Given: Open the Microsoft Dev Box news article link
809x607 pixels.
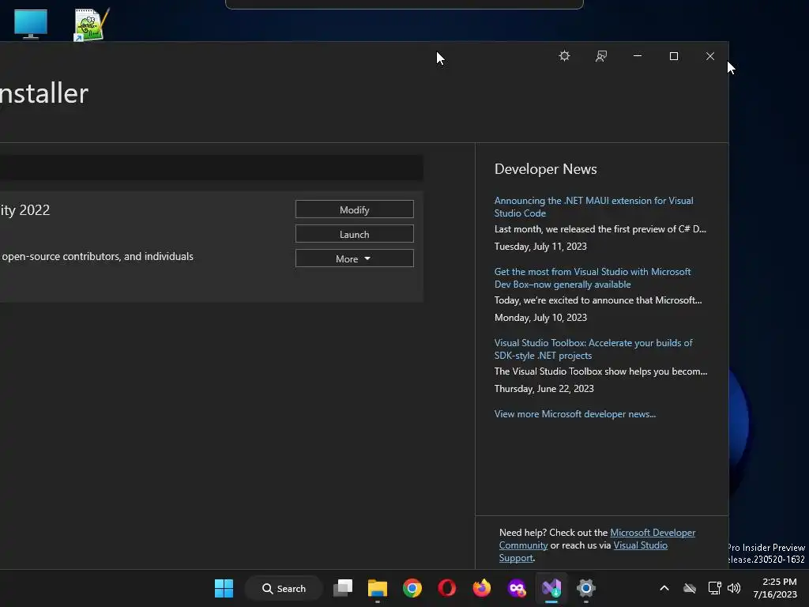Looking at the screenshot, I should click(x=593, y=277).
